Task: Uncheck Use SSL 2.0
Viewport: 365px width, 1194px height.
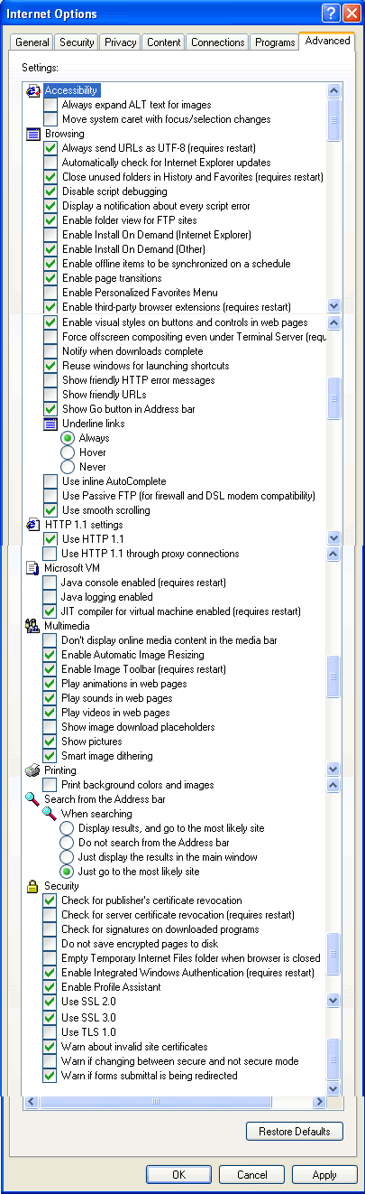Action: click(x=50, y=1002)
